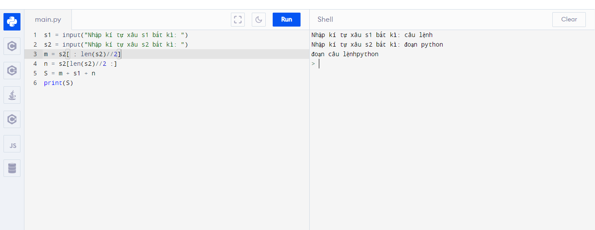Select the SQL database icon
Image resolution: width=595 pixels, height=230 pixels.
12,168
